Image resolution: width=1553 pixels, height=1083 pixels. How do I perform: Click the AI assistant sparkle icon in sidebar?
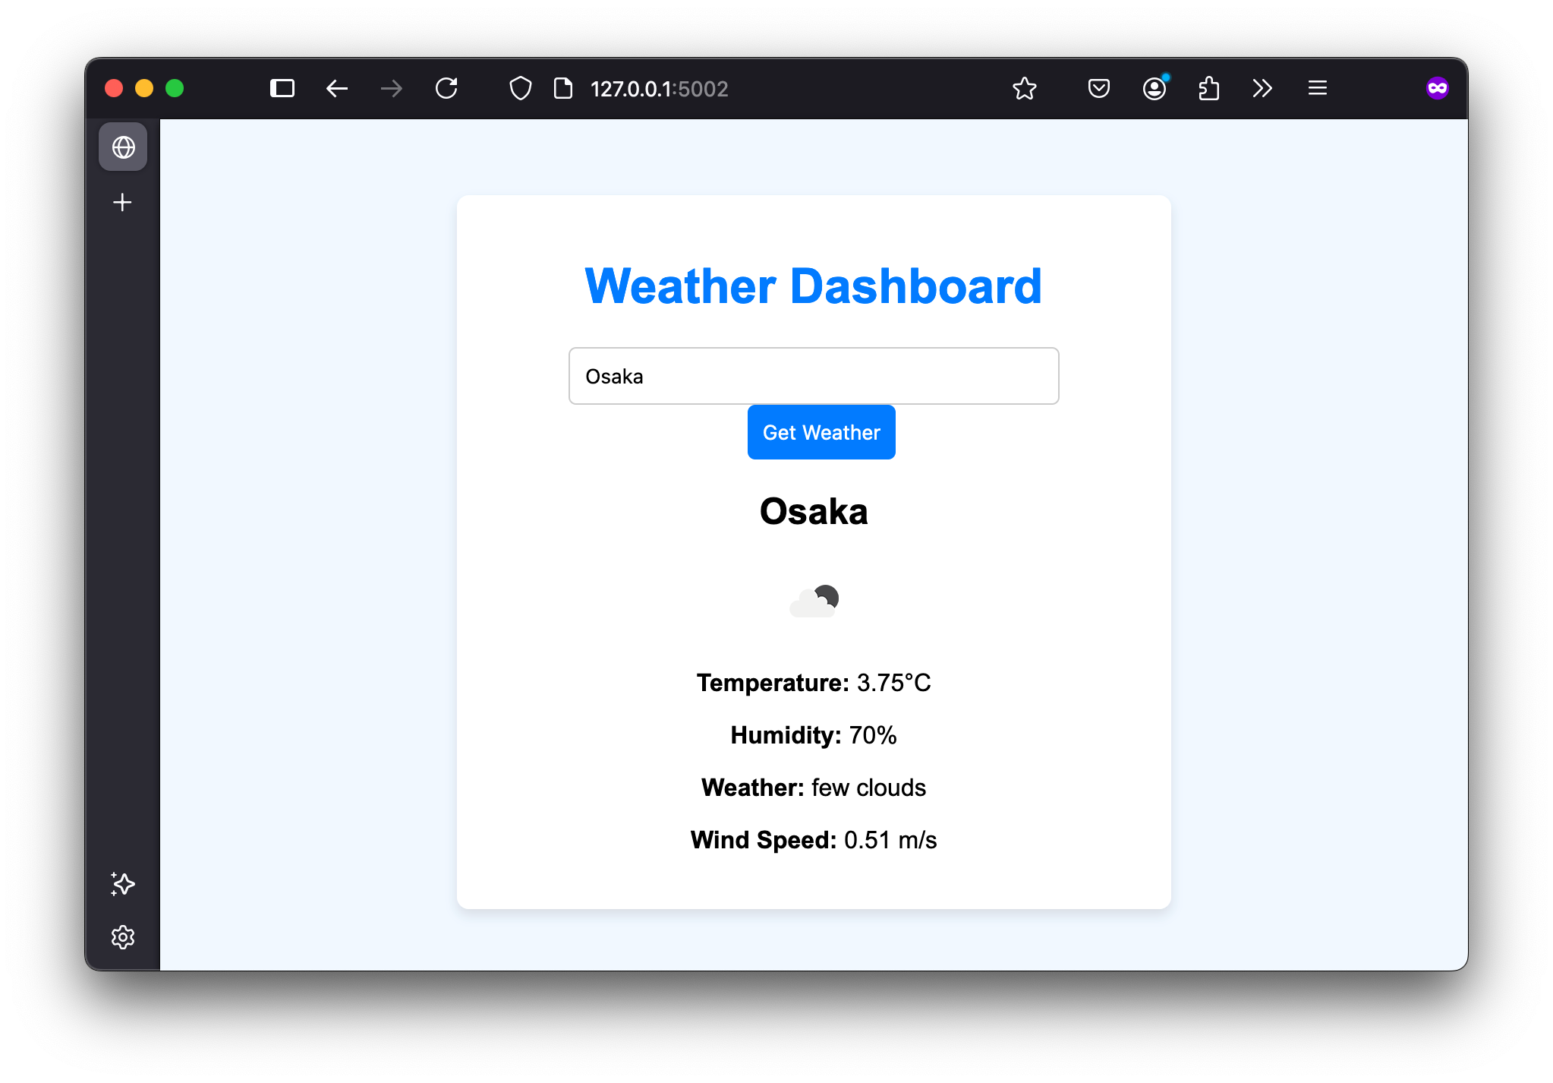pyautogui.click(x=122, y=884)
